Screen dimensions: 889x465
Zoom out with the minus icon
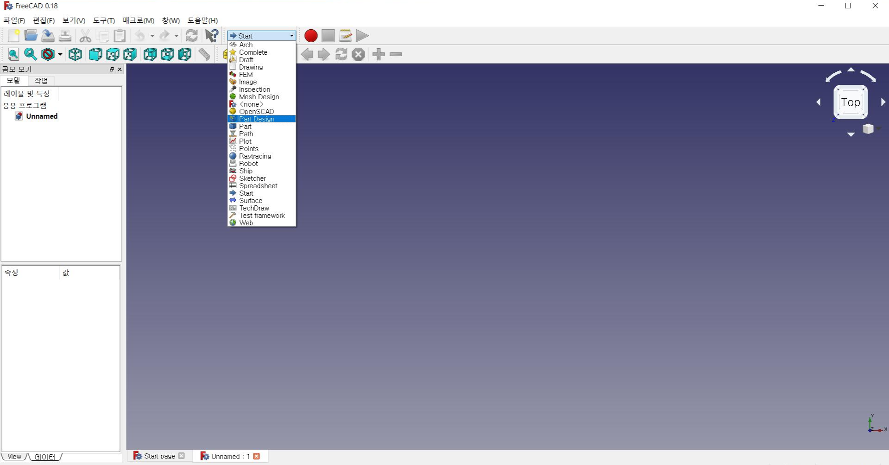[x=396, y=54]
